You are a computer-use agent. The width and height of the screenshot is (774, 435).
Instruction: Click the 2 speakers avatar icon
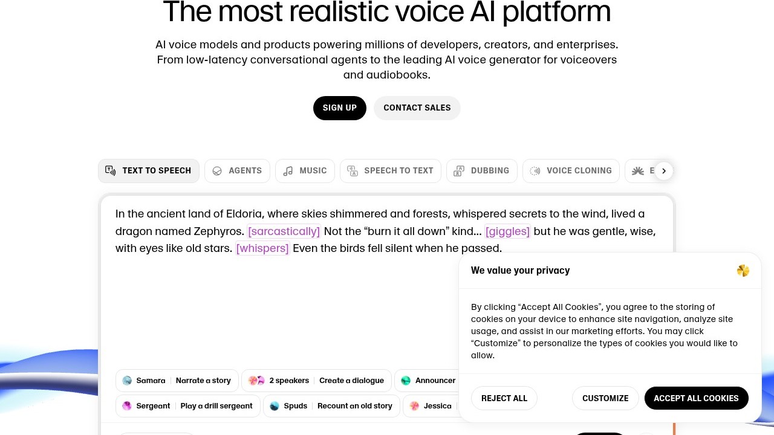(x=257, y=381)
